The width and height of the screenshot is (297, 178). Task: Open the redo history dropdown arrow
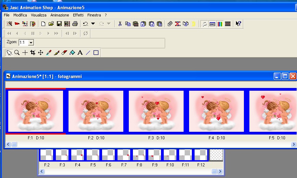pyautogui.click(x=109, y=24)
